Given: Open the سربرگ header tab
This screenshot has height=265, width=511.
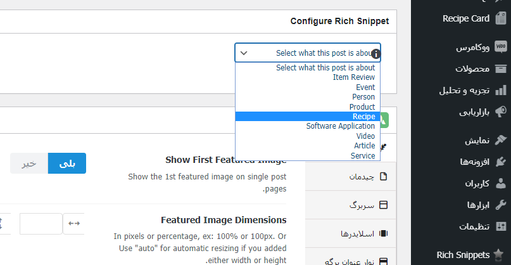Looking at the screenshot, I should pos(351,205).
